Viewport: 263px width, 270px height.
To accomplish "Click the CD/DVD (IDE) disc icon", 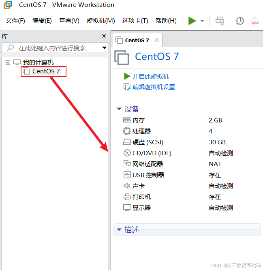I will (127, 153).
